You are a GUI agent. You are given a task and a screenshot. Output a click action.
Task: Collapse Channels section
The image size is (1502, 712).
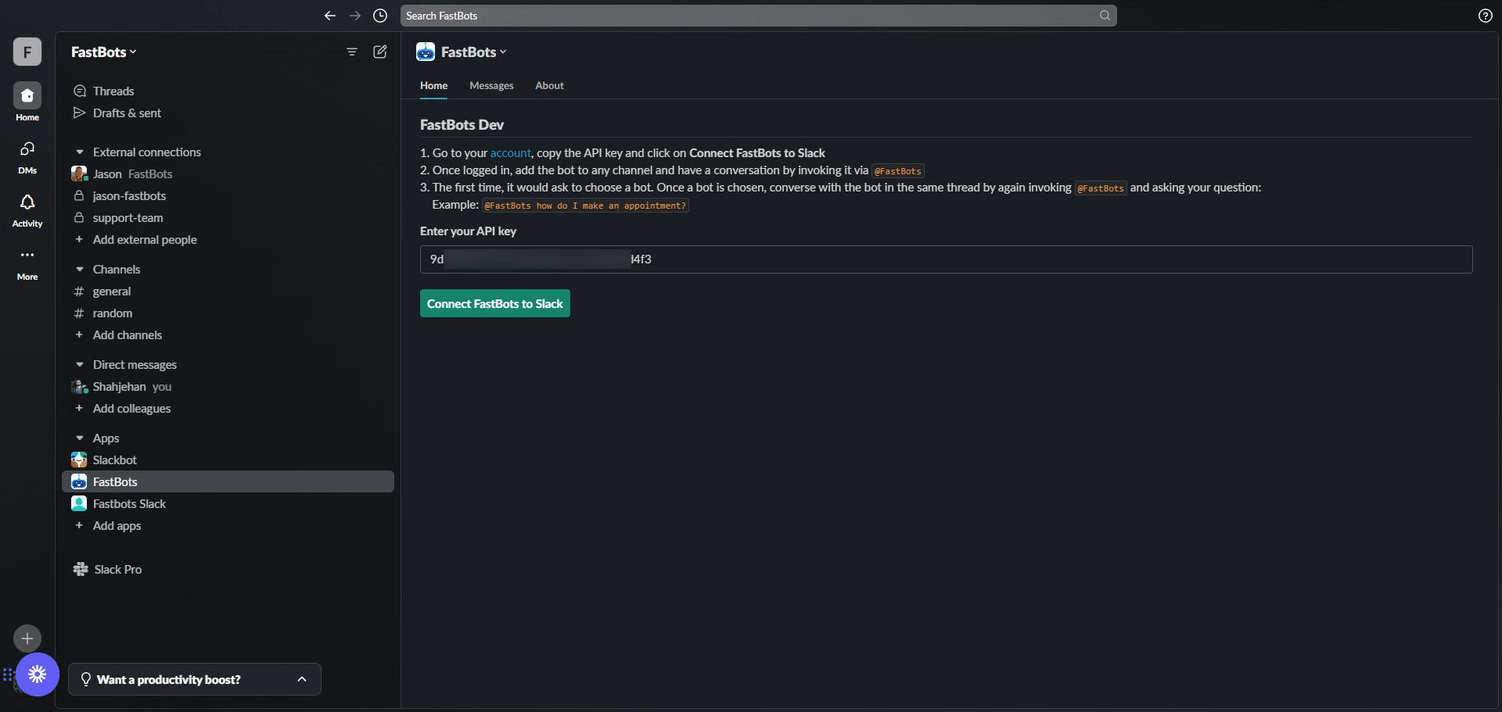click(79, 270)
